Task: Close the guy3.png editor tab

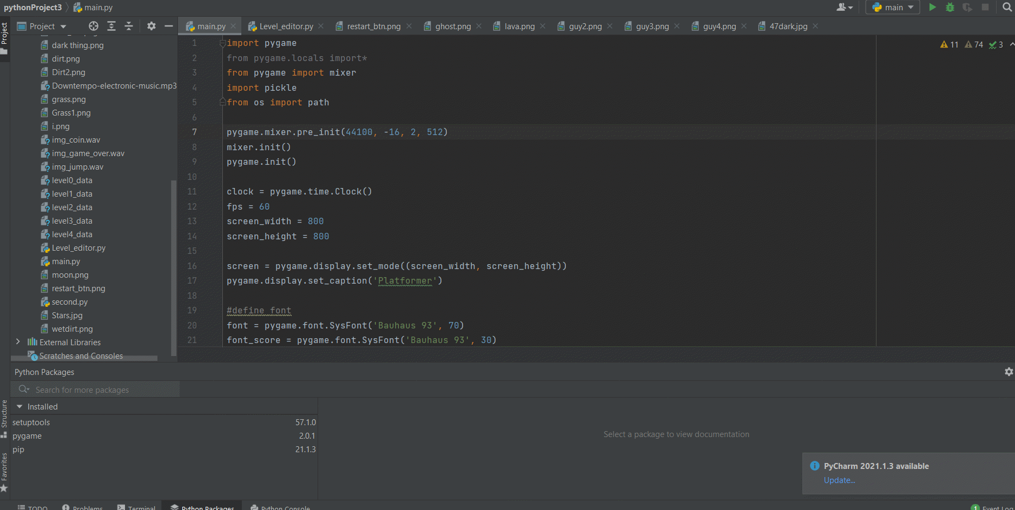Action: 677,26
